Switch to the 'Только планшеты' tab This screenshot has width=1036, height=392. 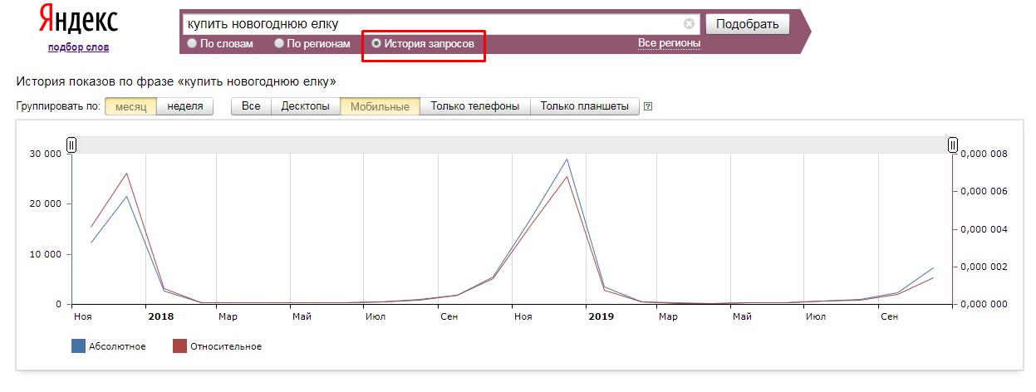click(x=585, y=106)
